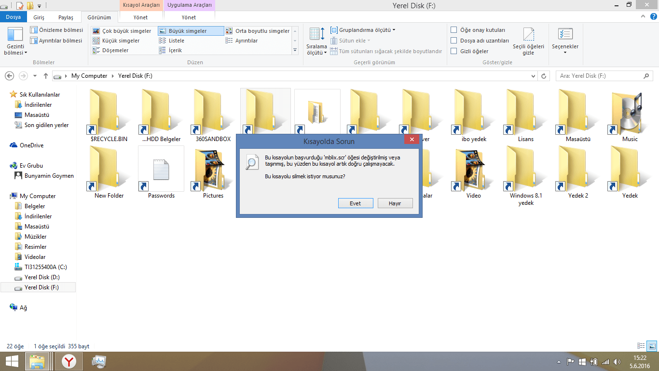Switch layout to Küçük simgeler

pyautogui.click(x=116, y=41)
